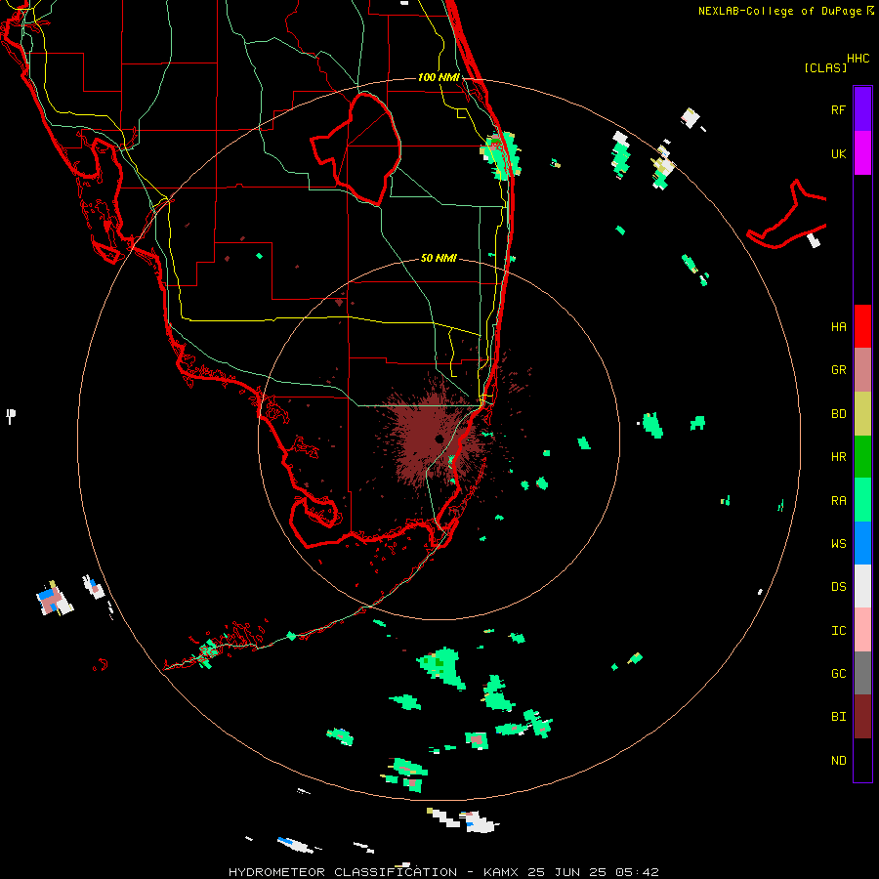Click the 'RF' legend label
Viewport: 879px width, 879px height.
(x=838, y=109)
